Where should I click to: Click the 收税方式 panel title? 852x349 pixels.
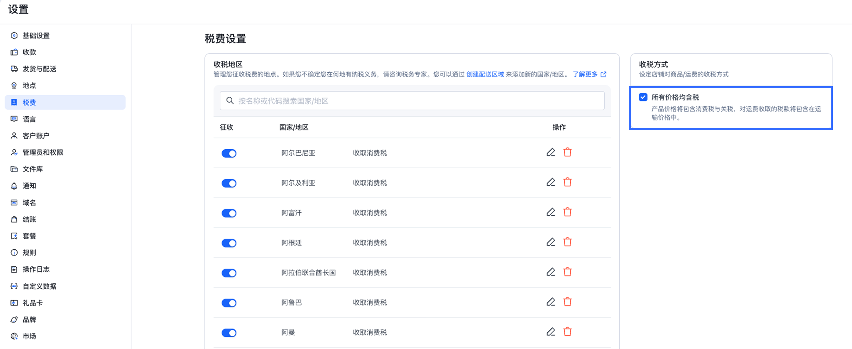(653, 64)
